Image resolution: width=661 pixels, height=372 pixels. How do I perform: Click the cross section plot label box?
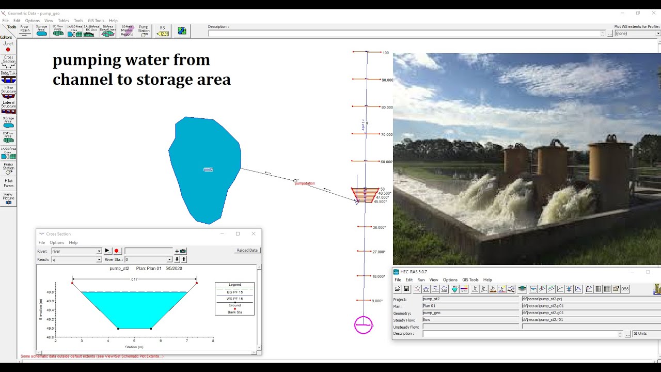[234, 299]
